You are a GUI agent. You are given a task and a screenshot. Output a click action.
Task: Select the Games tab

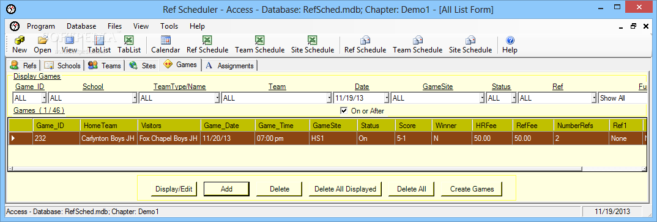point(180,65)
